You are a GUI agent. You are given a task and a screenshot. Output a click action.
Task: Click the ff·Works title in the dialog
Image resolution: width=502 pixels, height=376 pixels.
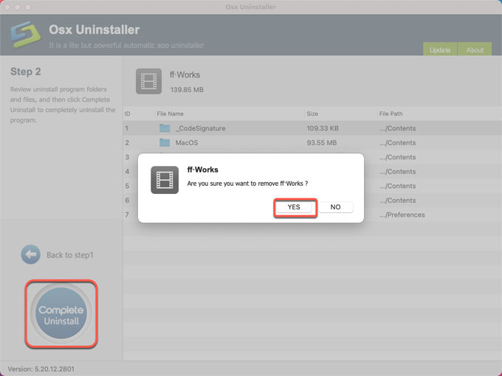click(x=203, y=170)
